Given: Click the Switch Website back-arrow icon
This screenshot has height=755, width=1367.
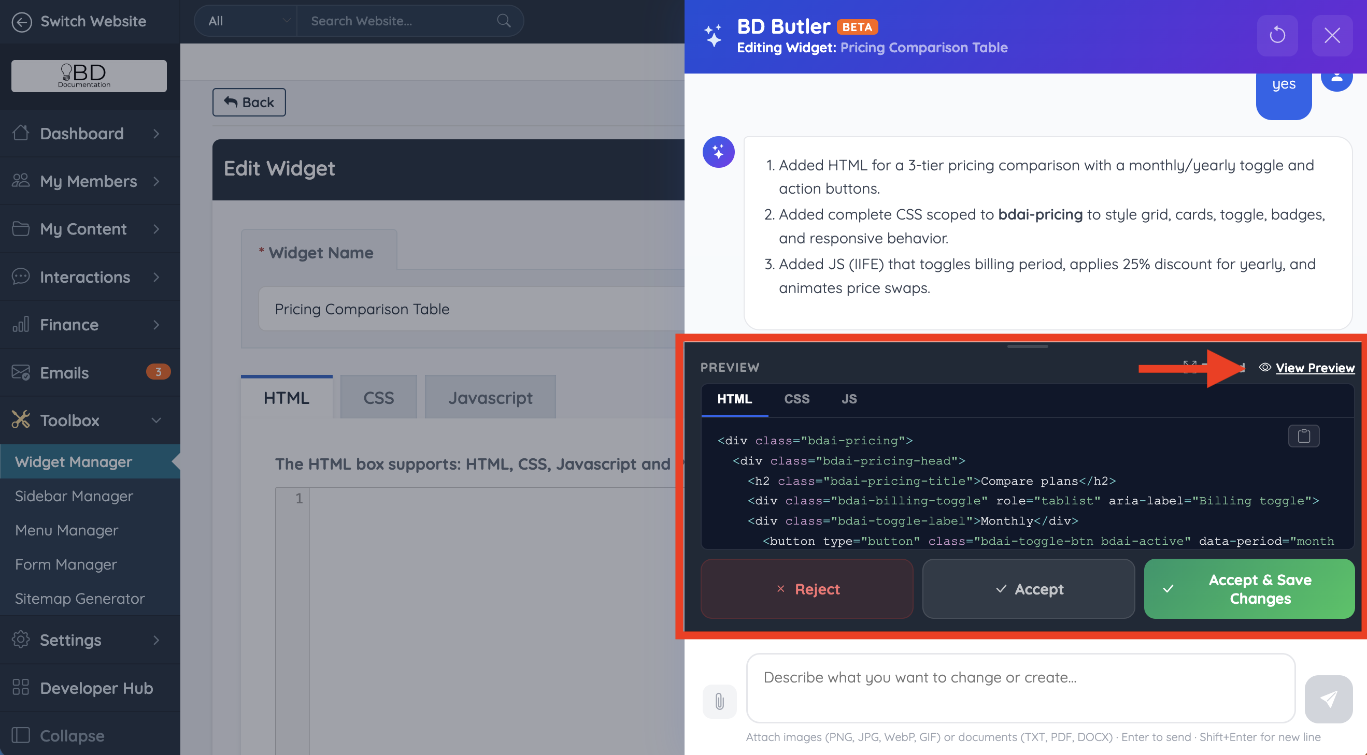Looking at the screenshot, I should [x=22, y=21].
